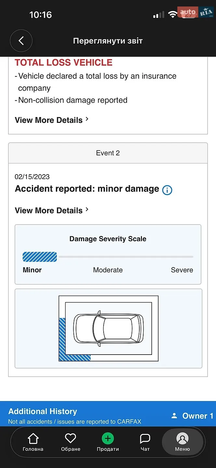Tap the car damage diagram
Screen dimensions: 216x468
(108, 329)
